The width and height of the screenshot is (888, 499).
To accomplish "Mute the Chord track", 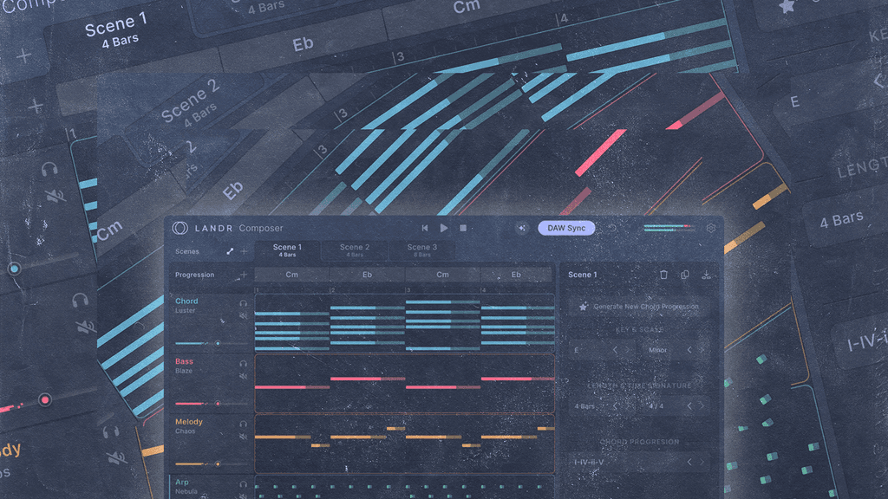I will [x=244, y=315].
